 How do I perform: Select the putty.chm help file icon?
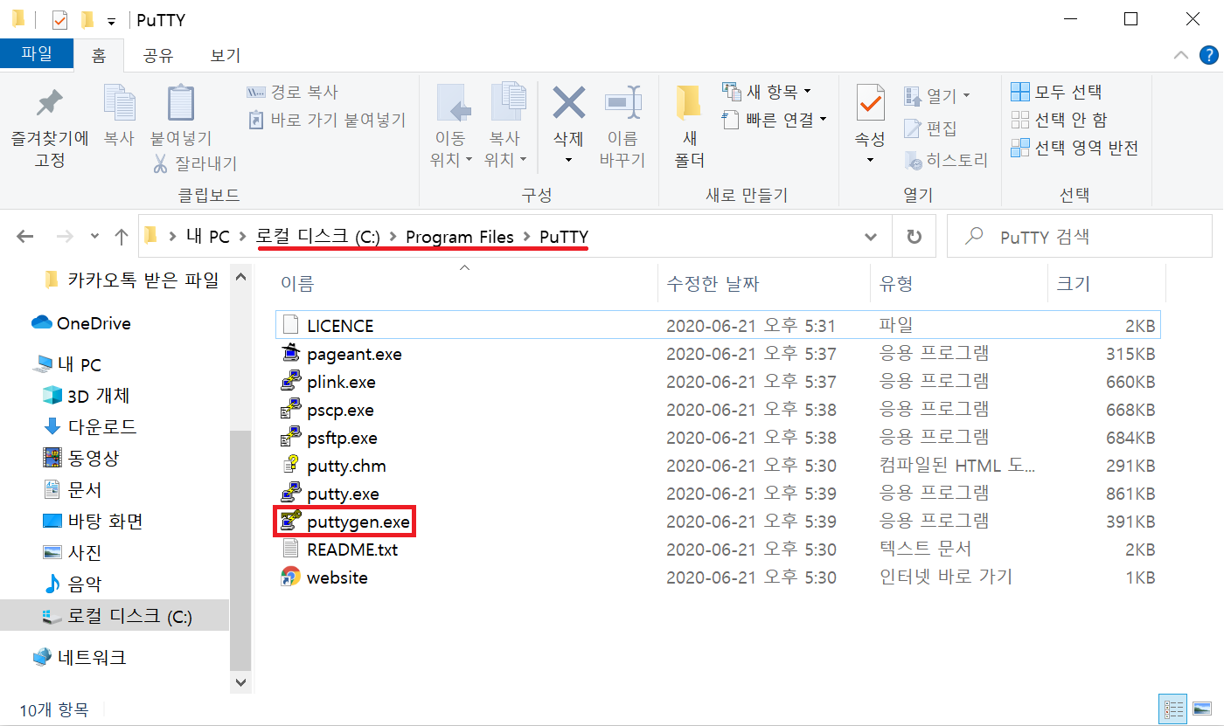pyautogui.click(x=290, y=466)
